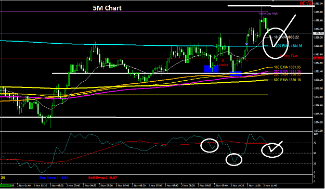The height and width of the screenshot is (189, 325).
Task: Click the 1876.60 price axis label
Action: point(319,105)
